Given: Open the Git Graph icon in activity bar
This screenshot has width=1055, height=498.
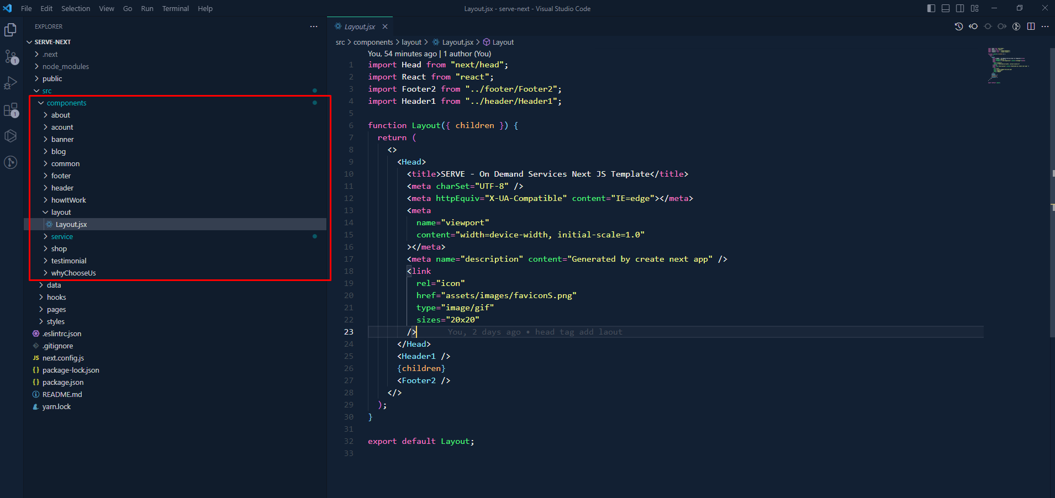Looking at the screenshot, I should [10, 162].
